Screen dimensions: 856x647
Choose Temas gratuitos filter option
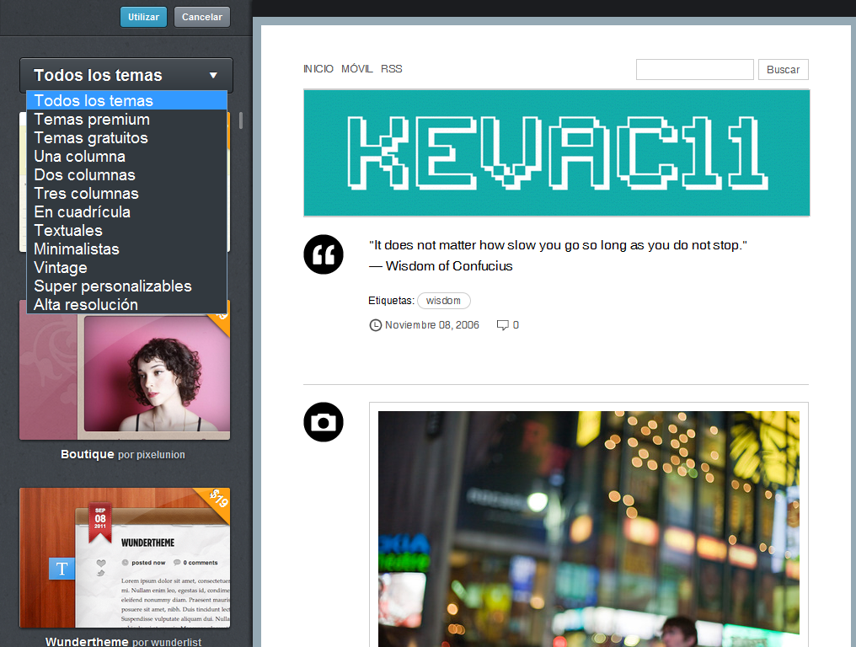point(91,138)
